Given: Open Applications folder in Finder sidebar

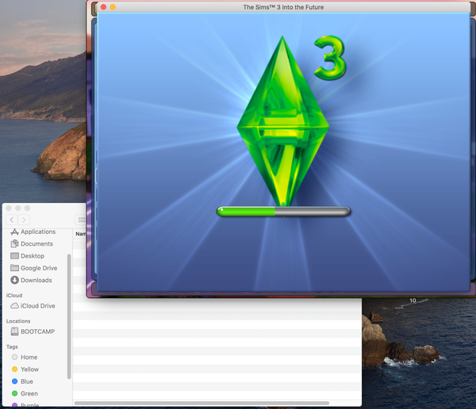Looking at the screenshot, I should point(37,231).
